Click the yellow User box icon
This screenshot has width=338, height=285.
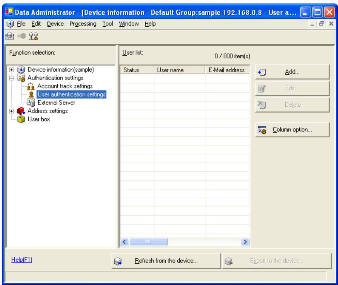(x=21, y=119)
